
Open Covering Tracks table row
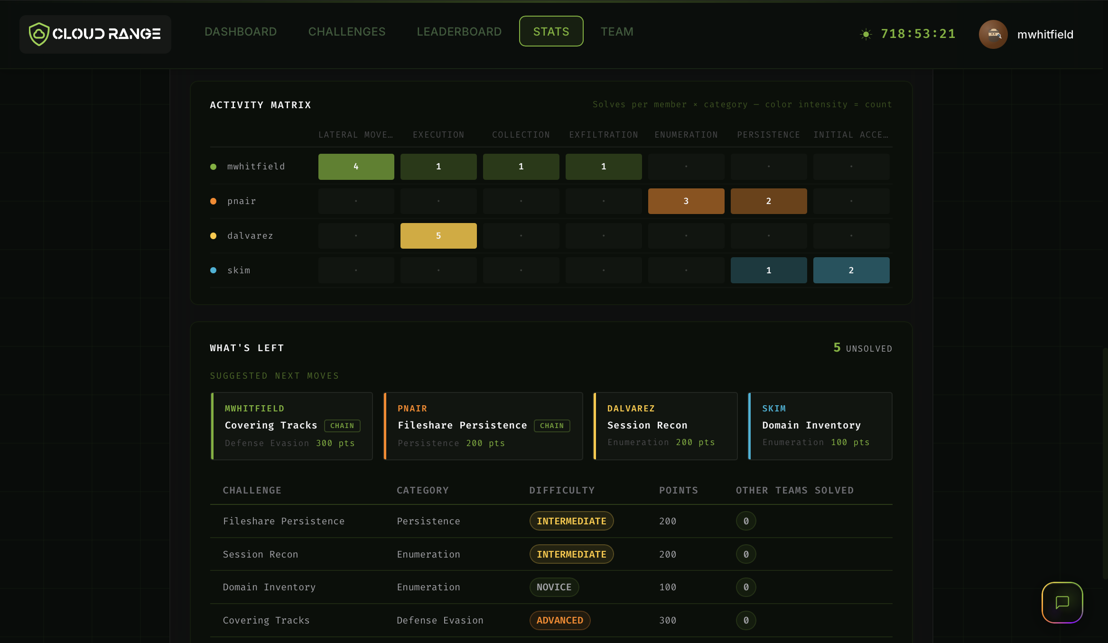[x=551, y=621]
